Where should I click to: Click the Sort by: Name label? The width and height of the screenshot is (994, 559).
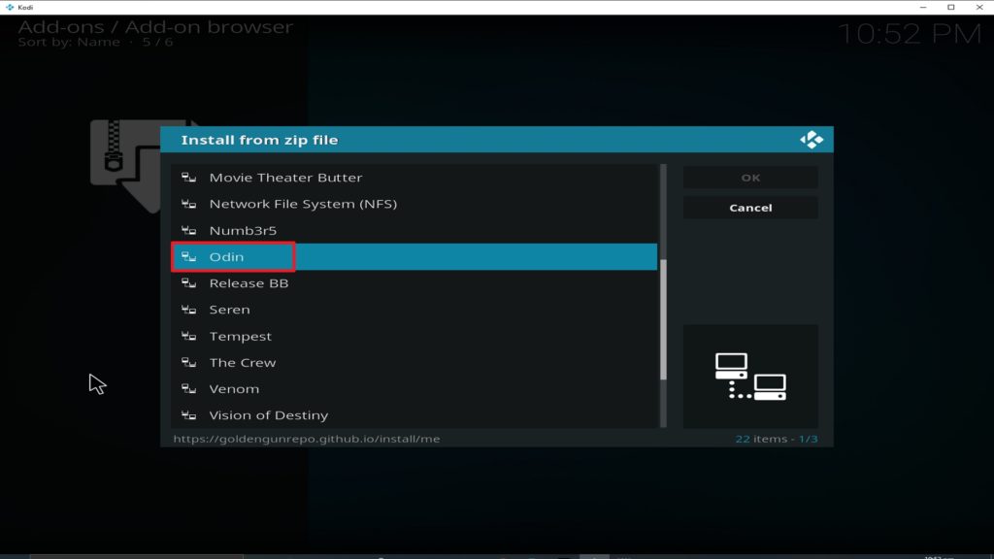point(69,42)
